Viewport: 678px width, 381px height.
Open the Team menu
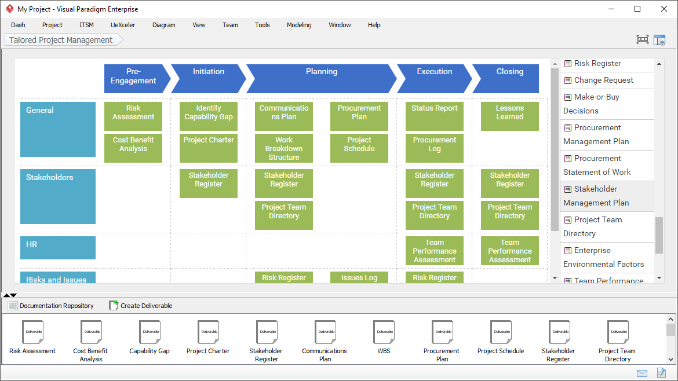pos(230,25)
